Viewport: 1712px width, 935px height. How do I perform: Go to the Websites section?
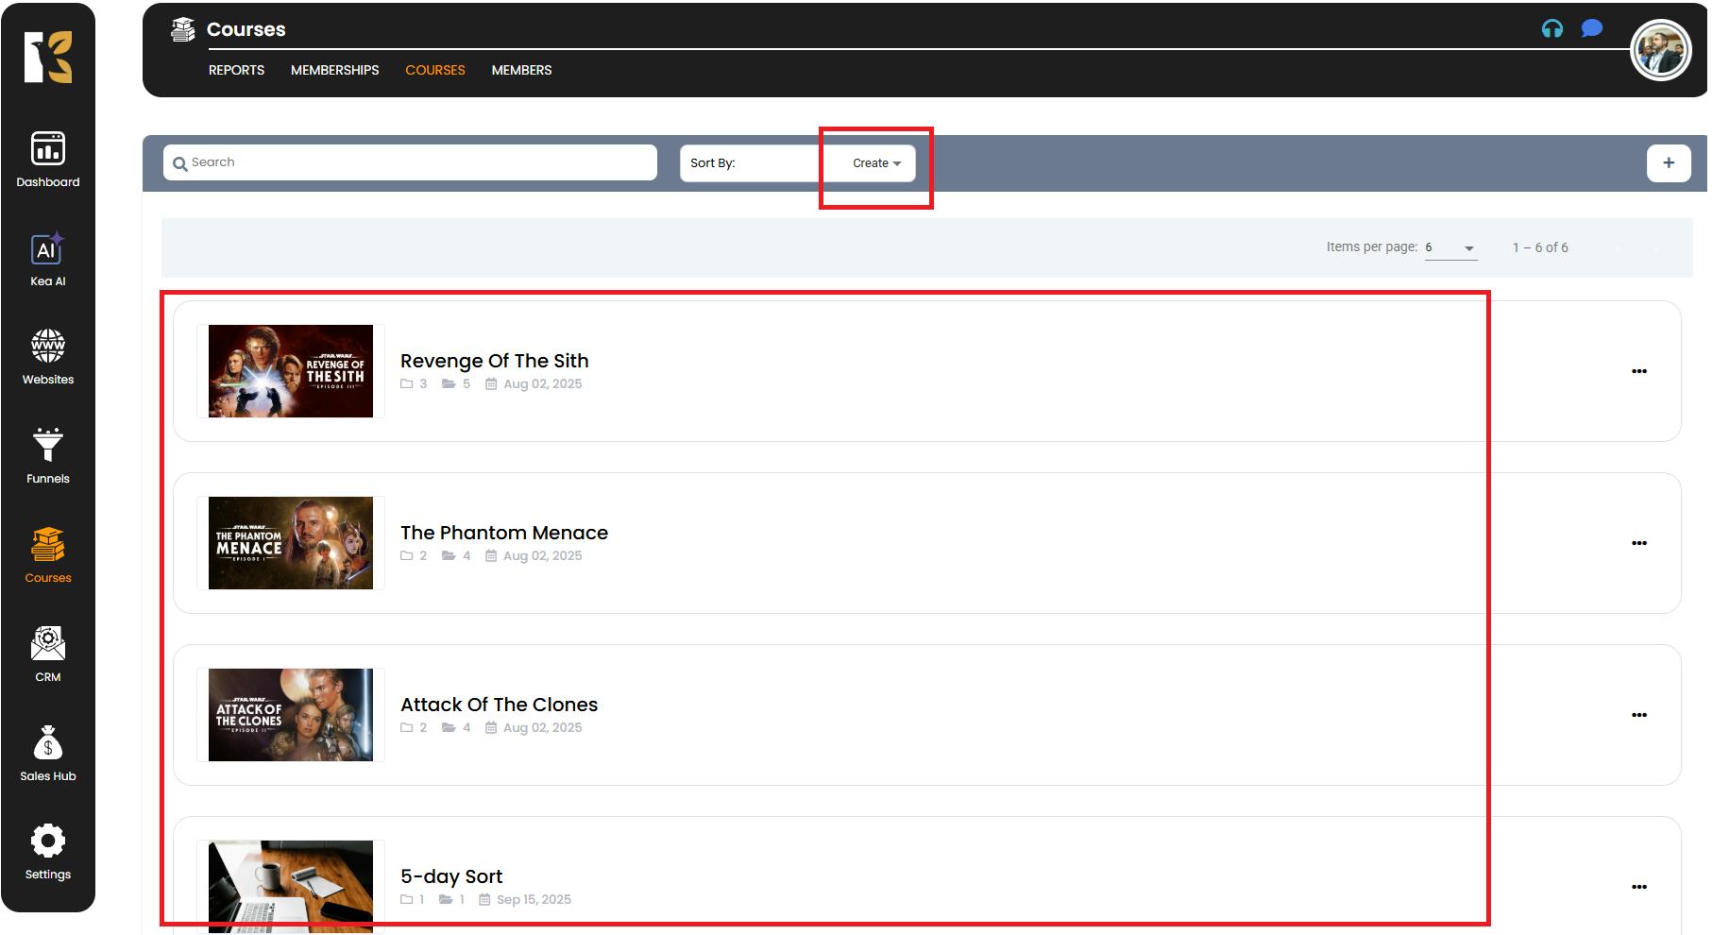47,357
